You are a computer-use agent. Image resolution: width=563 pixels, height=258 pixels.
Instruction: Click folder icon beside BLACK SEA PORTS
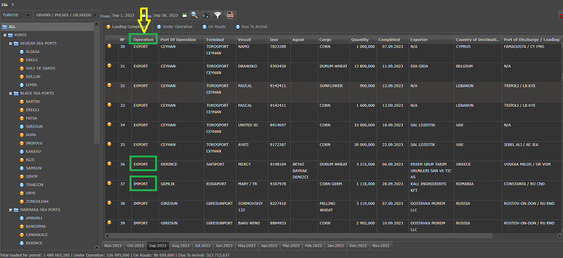coord(16,93)
